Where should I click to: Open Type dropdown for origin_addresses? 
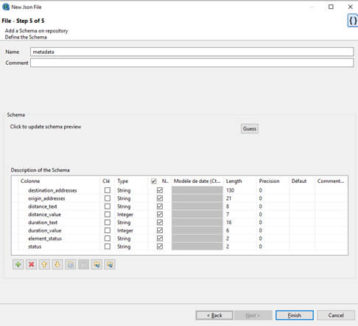coord(124,198)
